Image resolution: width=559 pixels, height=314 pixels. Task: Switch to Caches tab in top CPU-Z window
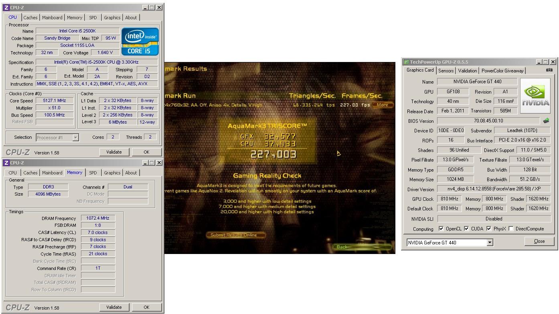click(x=30, y=18)
